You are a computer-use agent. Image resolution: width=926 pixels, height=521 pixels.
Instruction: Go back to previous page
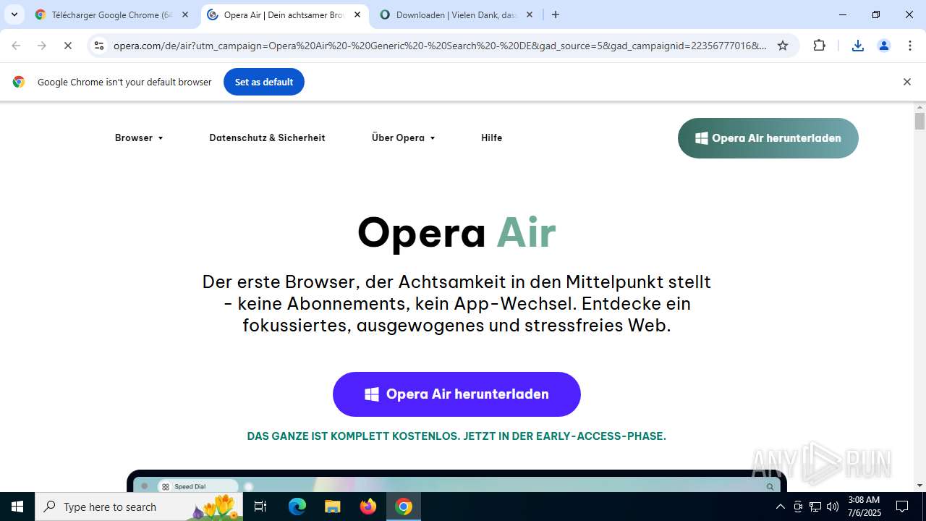coord(16,46)
